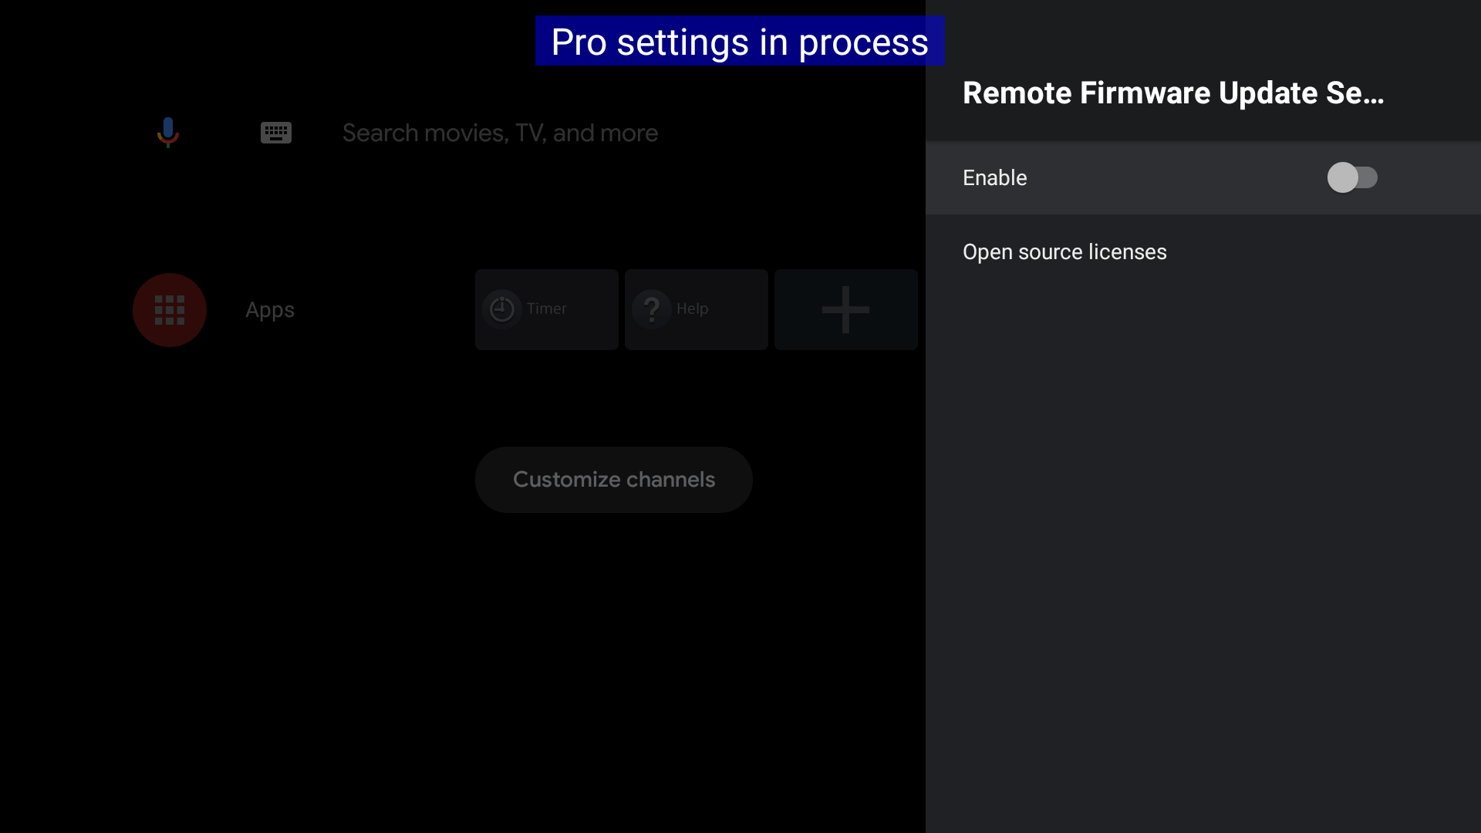The image size is (1481, 833).
Task: Click the Remote Firmware Update panel title
Action: [1172, 93]
